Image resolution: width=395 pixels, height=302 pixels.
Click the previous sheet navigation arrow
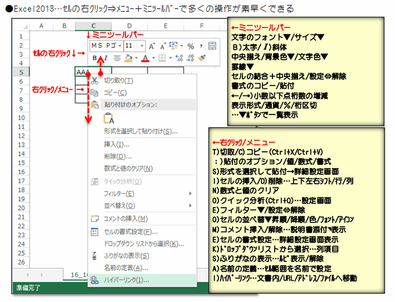tap(27, 275)
